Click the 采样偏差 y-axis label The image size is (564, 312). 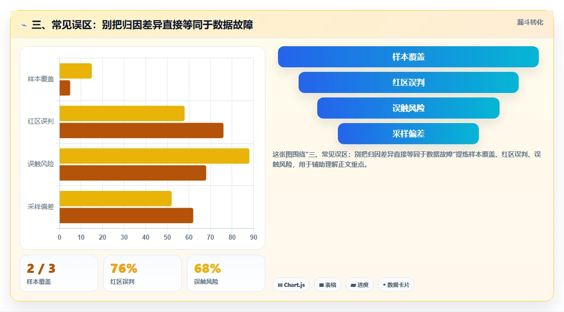coord(41,207)
